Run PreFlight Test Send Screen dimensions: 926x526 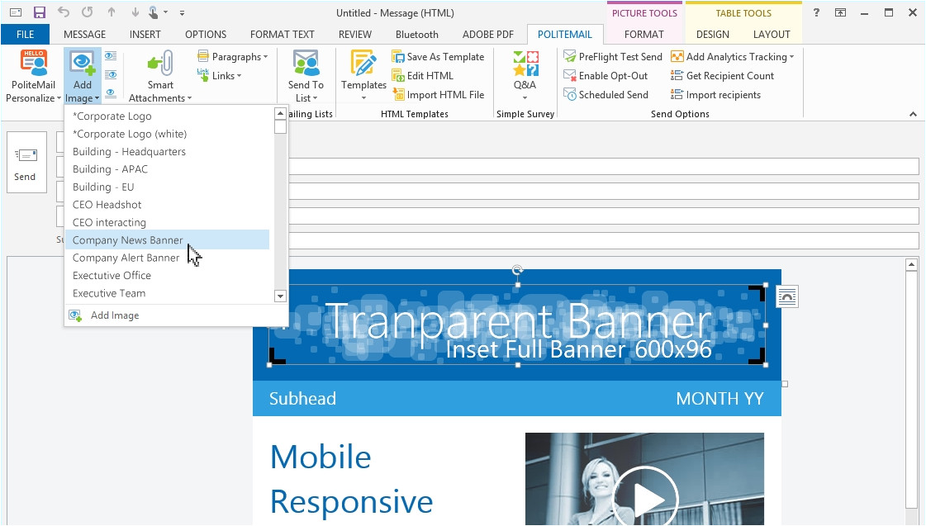click(613, 57)
